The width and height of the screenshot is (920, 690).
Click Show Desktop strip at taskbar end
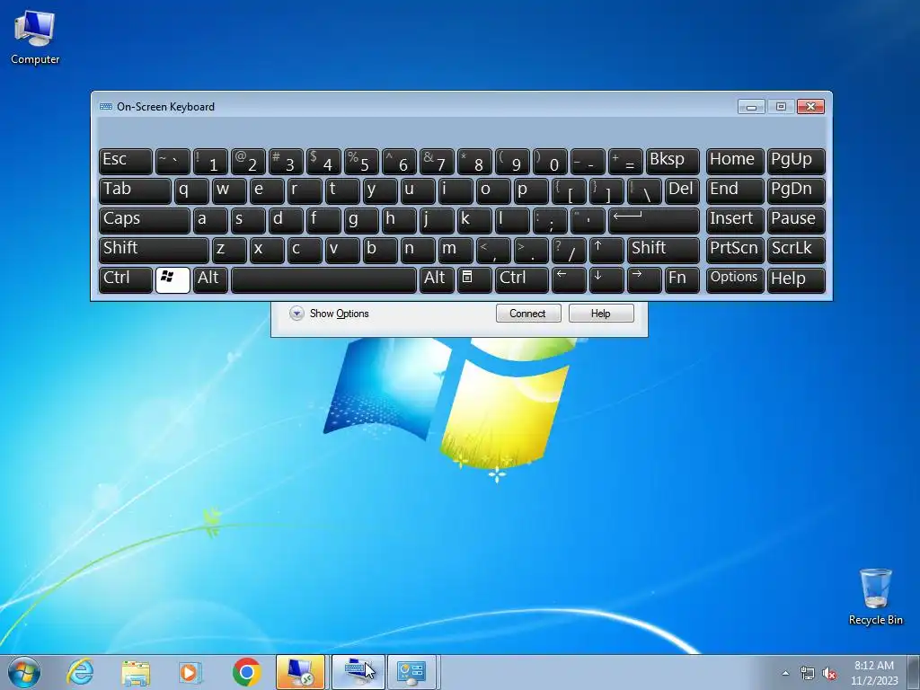(915, 673)
